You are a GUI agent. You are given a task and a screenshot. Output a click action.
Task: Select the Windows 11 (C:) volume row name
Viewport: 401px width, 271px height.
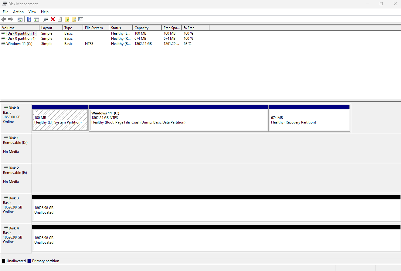tap(19, 44)
